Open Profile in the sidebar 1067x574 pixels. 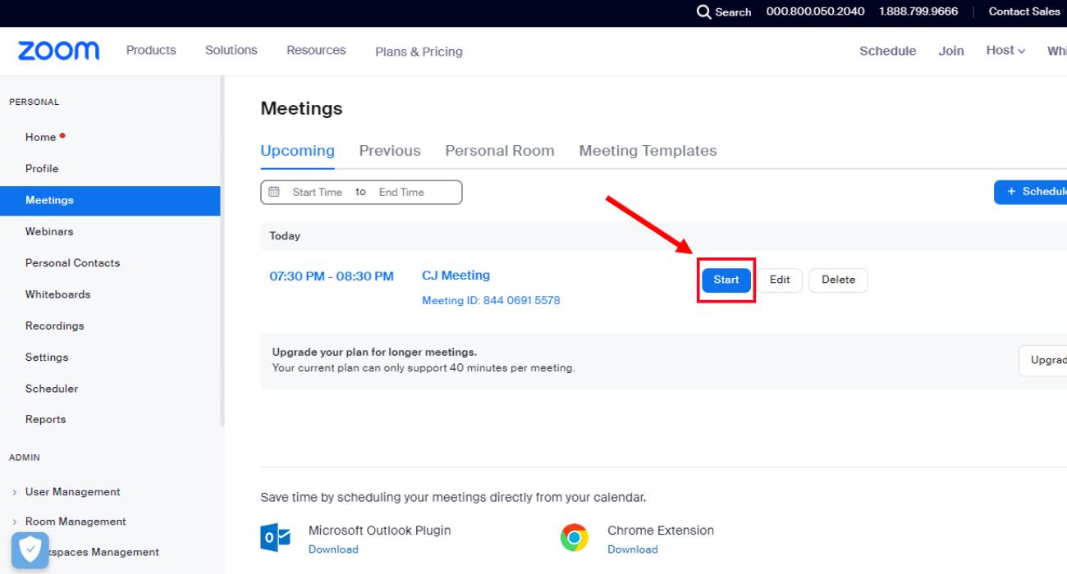click(42, 168)
